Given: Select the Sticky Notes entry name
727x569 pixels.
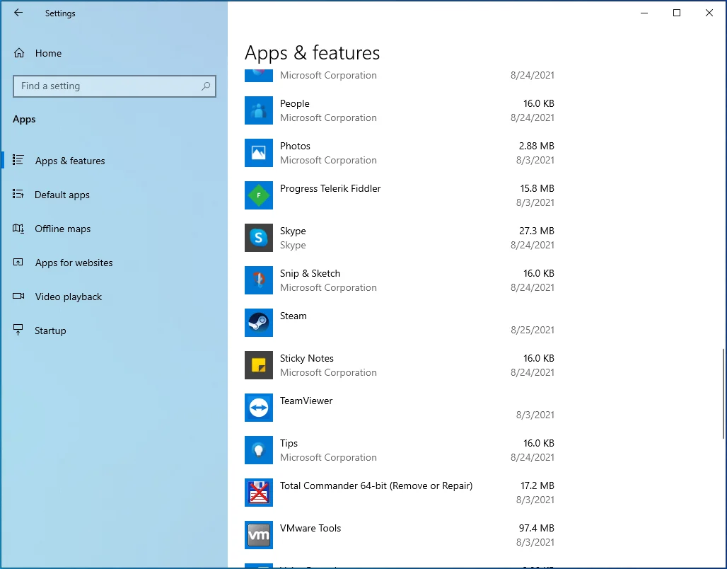Looking at the screenshot, I should click(x=306, y=358).
